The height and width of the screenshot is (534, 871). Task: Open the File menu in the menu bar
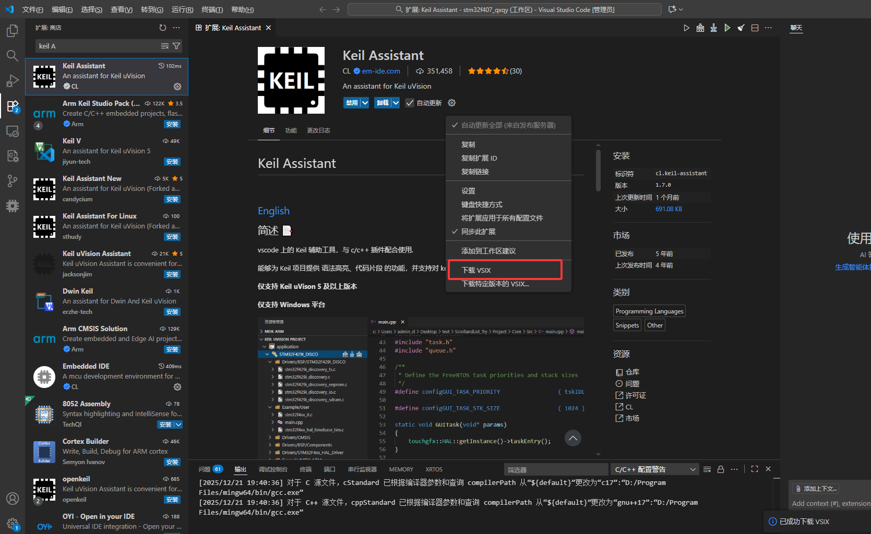point(32,9)
